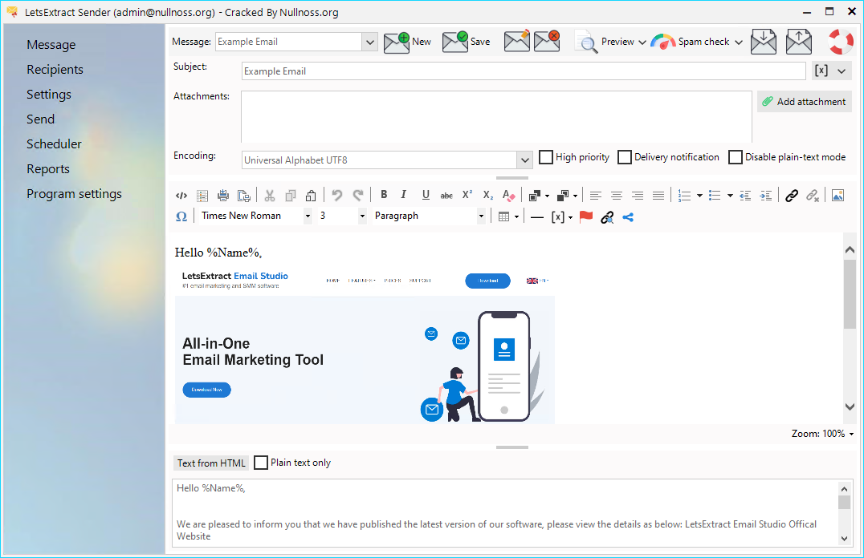
Task: Open the Settings section
Action: pyautogui.click(x=49, y=94)
